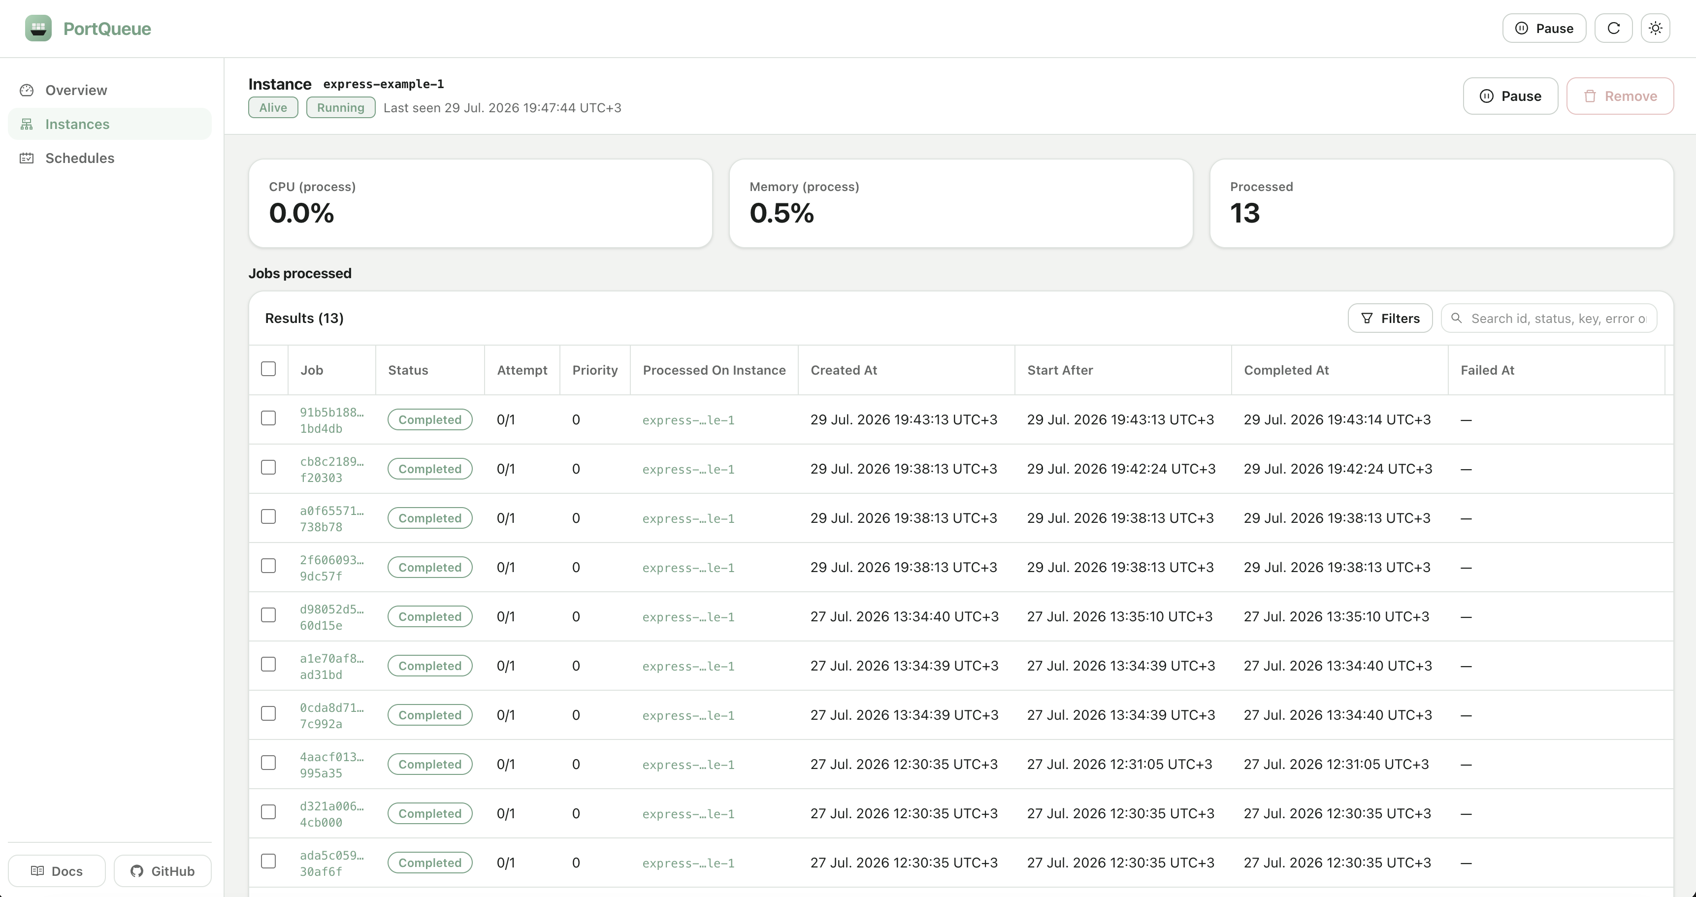Check the box for job a1e70af8
The height and width of the screenshot is (897, 1696).
point(268,665)
